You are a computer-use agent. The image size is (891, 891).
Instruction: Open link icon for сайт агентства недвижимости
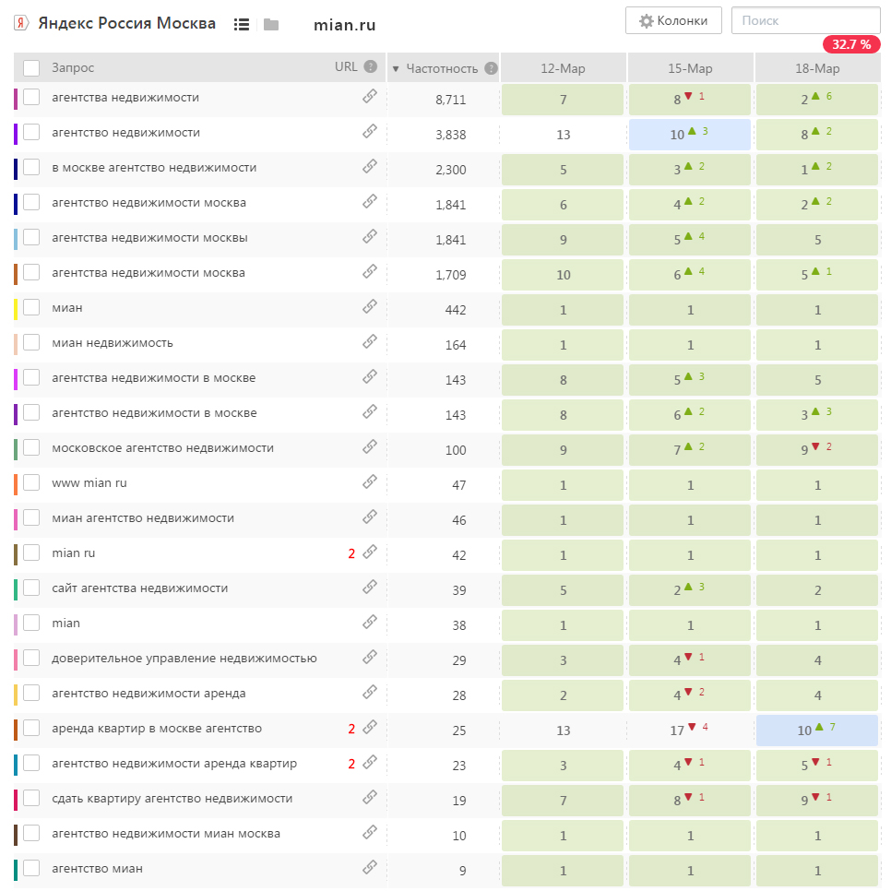[x=370, y=587]
